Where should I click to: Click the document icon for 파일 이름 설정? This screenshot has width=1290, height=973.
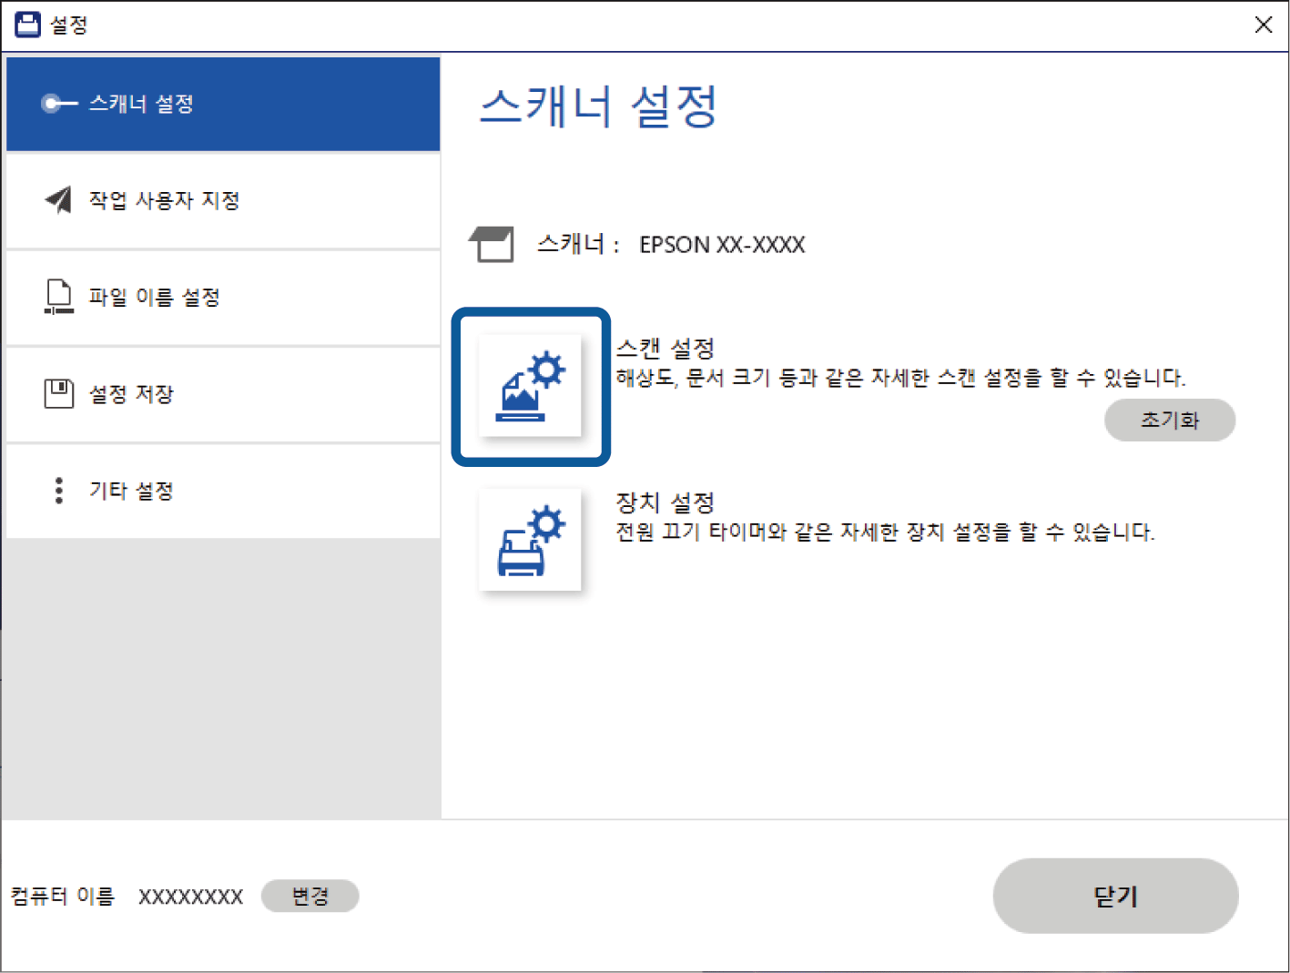click(59, 298)
